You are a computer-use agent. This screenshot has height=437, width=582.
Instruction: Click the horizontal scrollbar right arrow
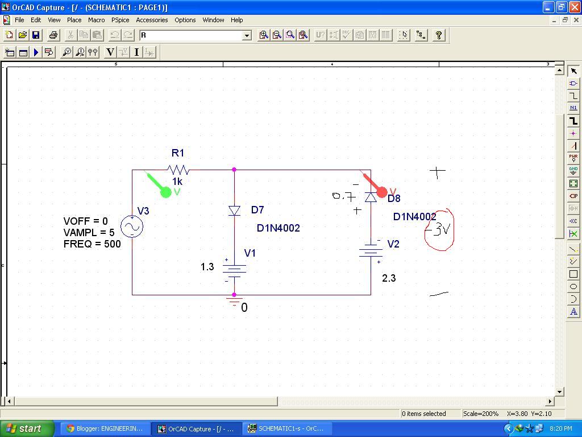(x=550, y=401)
